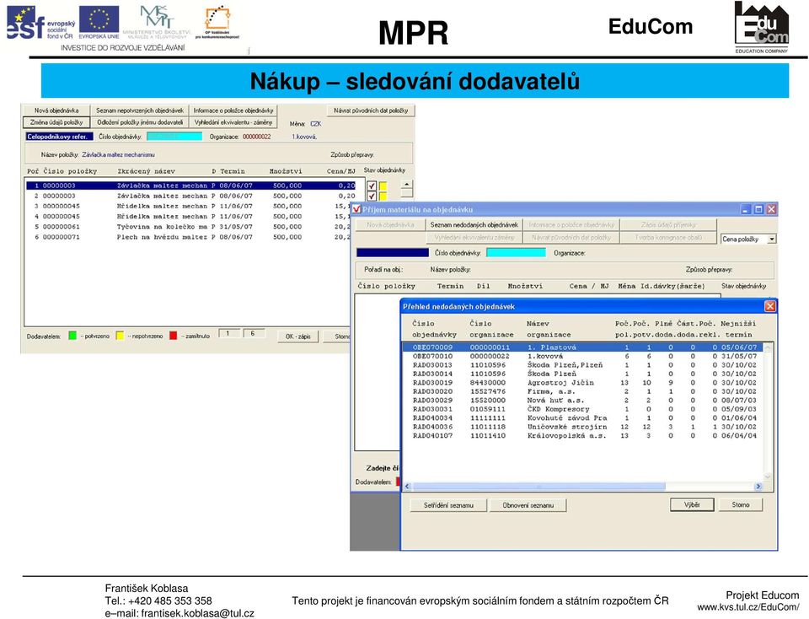Image resolution: width=809 pixels, height=619 pixels.
Task: Click Tvorba konsignace obalů button
Action: [x=668, y=238]
